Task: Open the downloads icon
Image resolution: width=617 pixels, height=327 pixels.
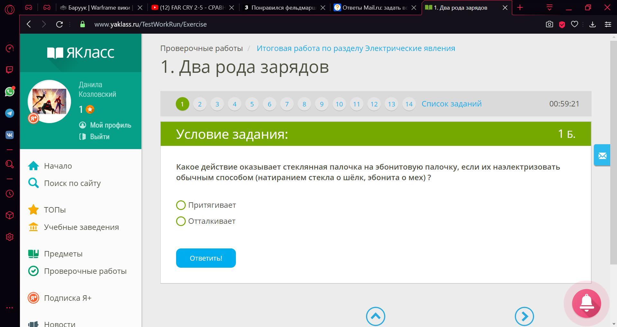Action: [593, 24]
